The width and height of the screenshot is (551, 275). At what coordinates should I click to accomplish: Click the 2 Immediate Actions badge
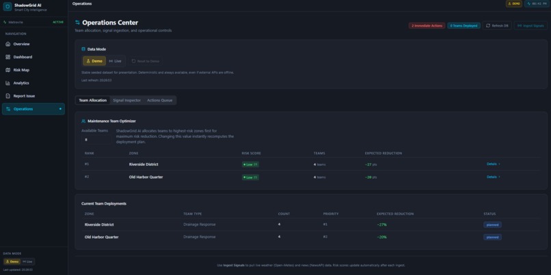tap(427, 26)
